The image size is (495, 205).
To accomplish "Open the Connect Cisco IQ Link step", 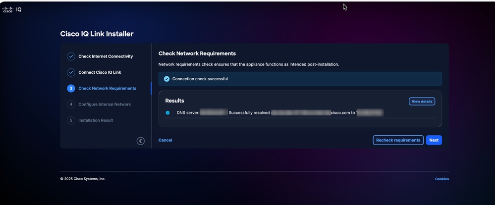I will click(x=100, y=72).
